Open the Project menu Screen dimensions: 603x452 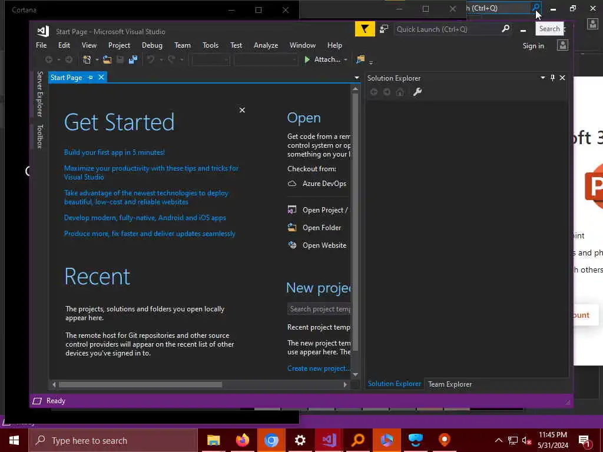coord(119,45)
